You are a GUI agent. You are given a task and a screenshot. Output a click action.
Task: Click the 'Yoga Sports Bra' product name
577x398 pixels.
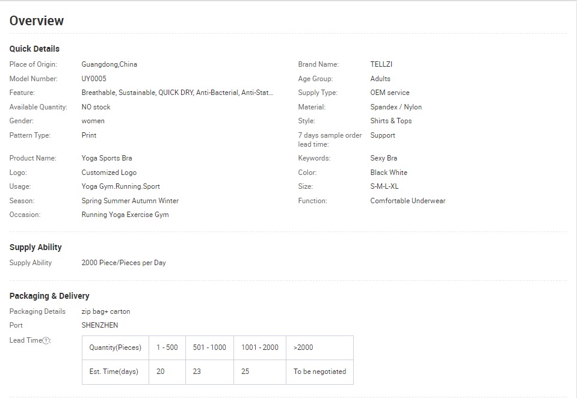click(x=106, y=158)
